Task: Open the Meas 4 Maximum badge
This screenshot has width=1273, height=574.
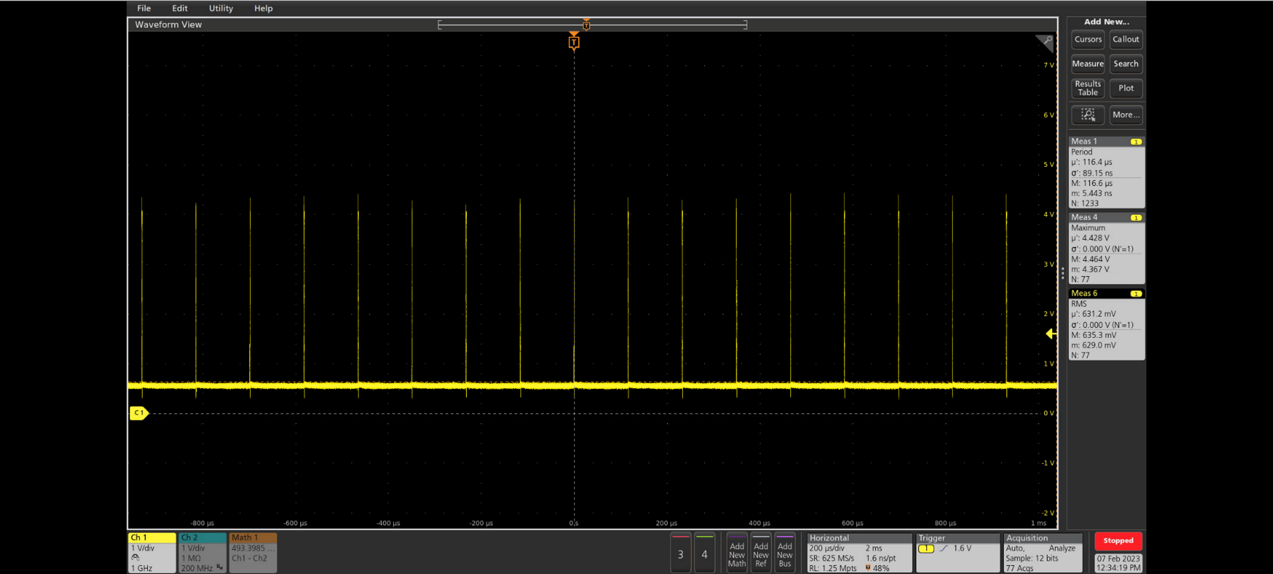Action: click(x=1106, y=248)
